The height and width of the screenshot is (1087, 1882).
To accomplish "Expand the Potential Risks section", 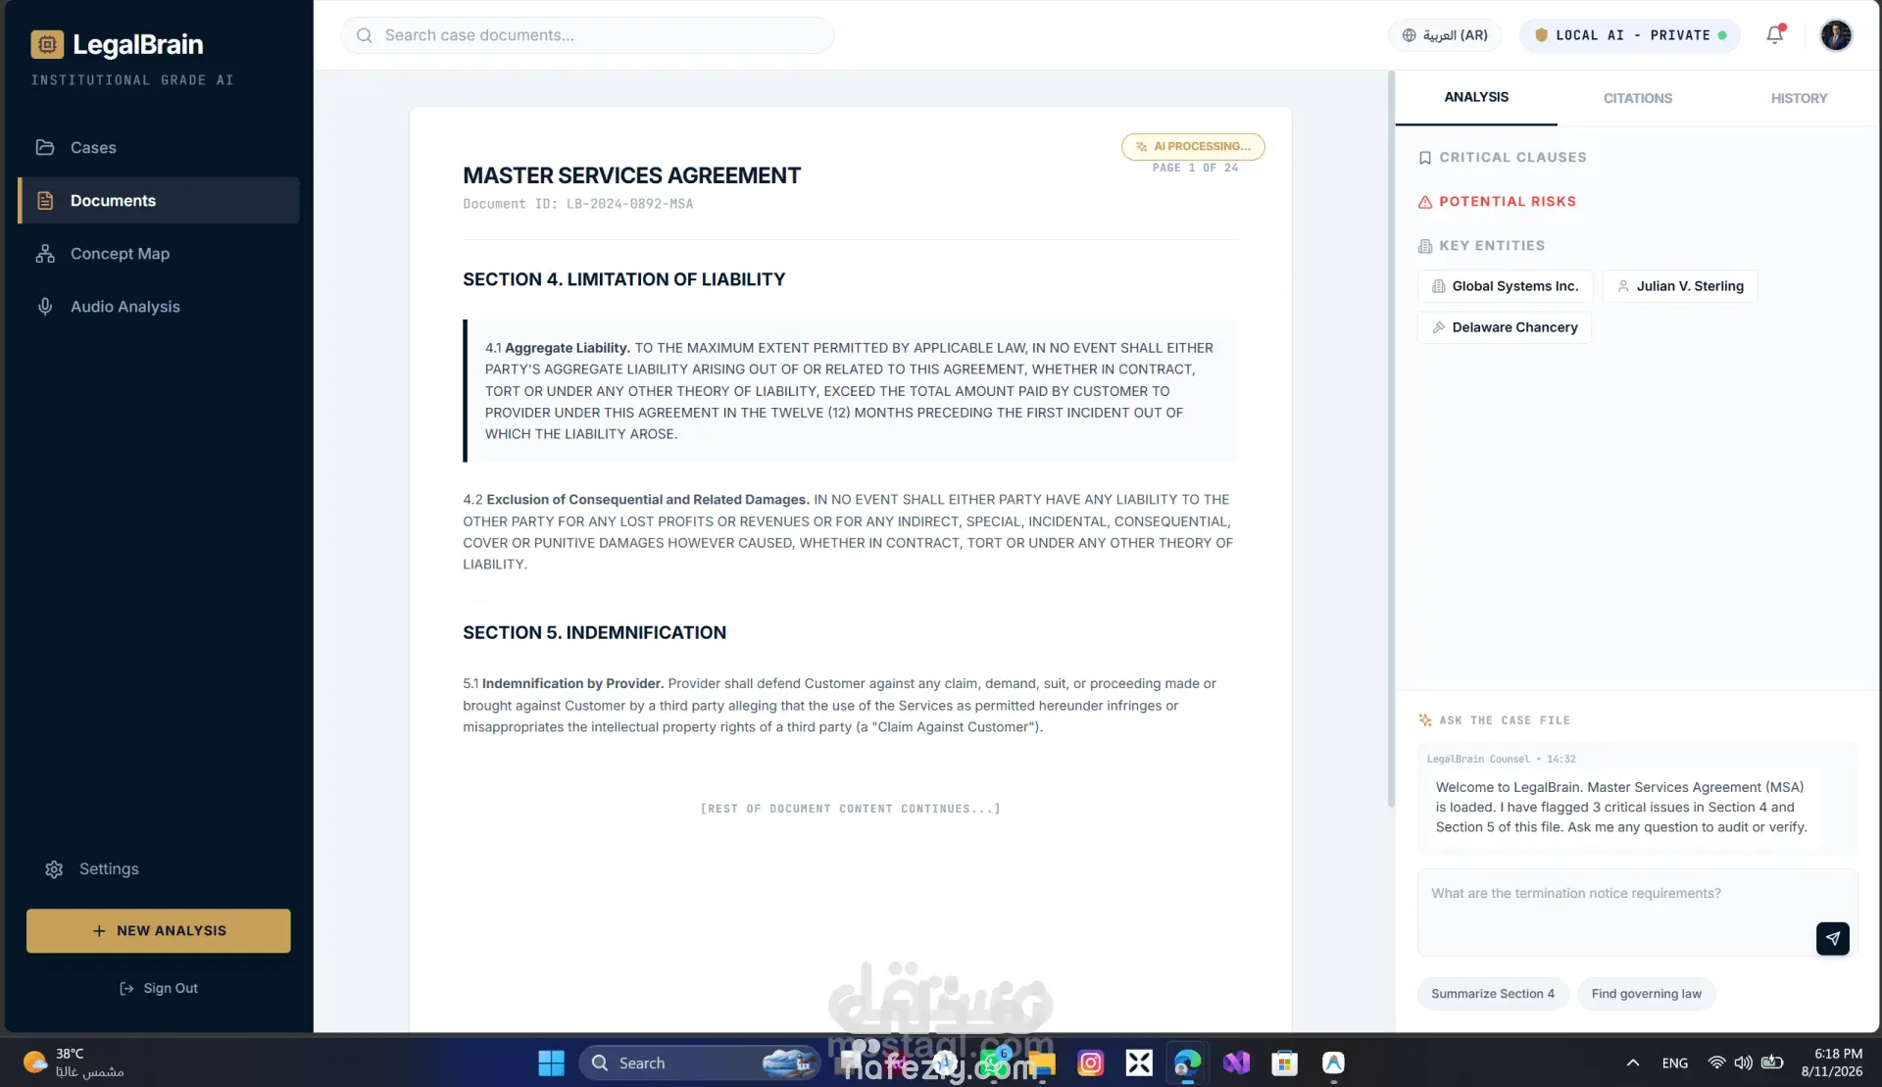I will click(1497, 201).
